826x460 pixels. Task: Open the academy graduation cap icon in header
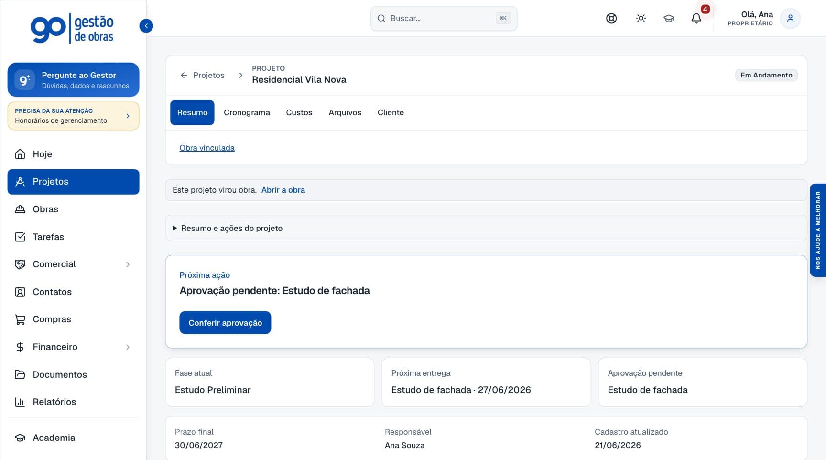(669, 19)
